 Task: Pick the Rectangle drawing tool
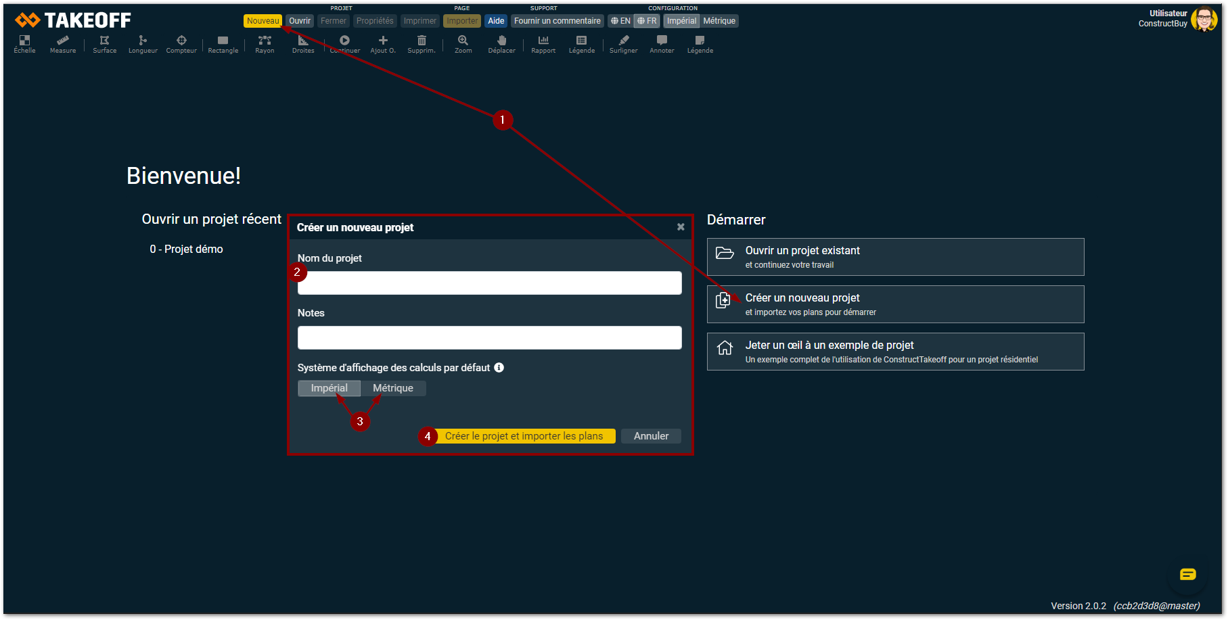223,44
